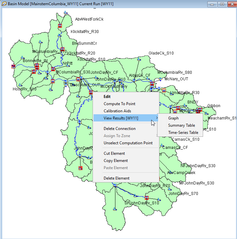Select the GladeCk_S10 subbasin icon
The image size is (237, 239).
[139, 59]
